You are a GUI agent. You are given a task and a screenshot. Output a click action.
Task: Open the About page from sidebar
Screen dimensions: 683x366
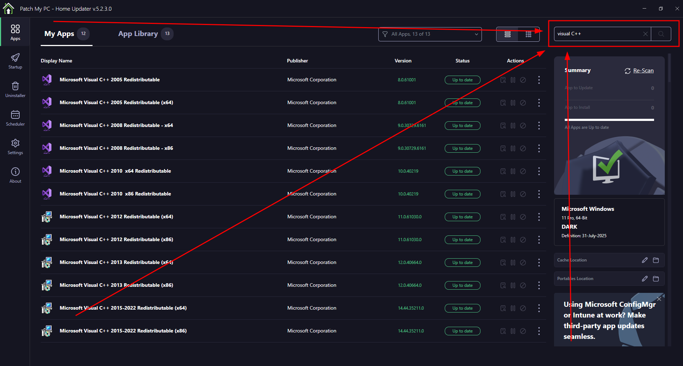15,175
